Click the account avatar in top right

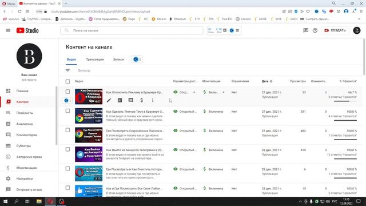pyautogui.click(x=356, y=30)
